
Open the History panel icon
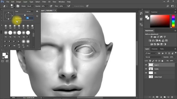pyautogui.click(x=141, y=13)
